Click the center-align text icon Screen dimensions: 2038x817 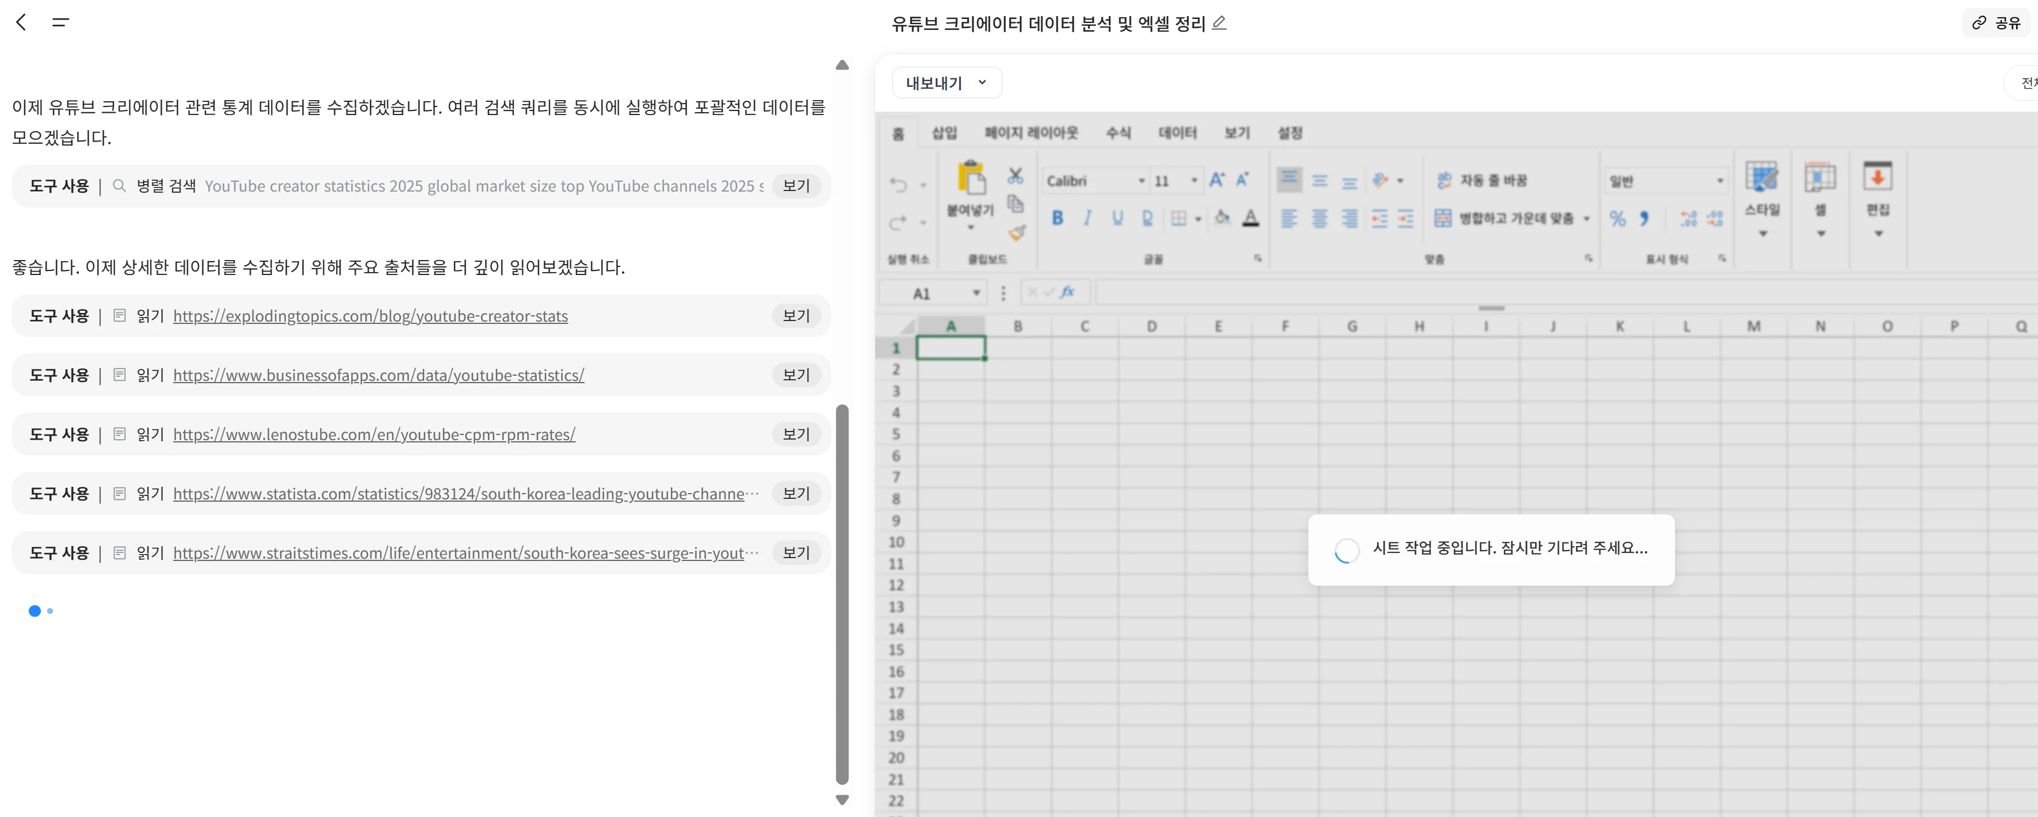coord(1320,219)
